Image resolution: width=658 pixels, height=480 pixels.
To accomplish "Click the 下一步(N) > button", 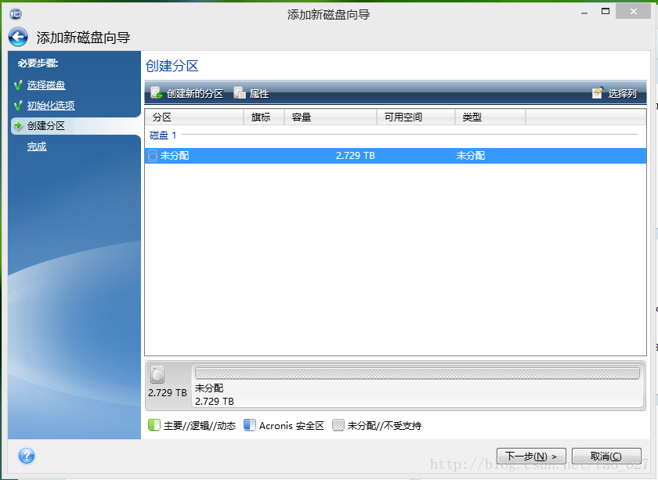I will point(531,456).
